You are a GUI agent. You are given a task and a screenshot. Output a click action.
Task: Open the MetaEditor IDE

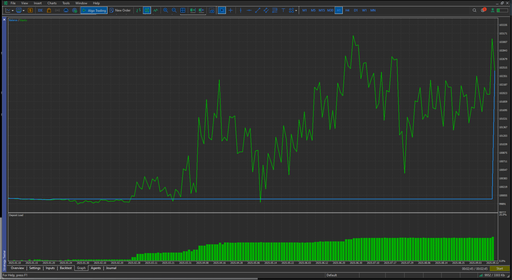point(40,10)
